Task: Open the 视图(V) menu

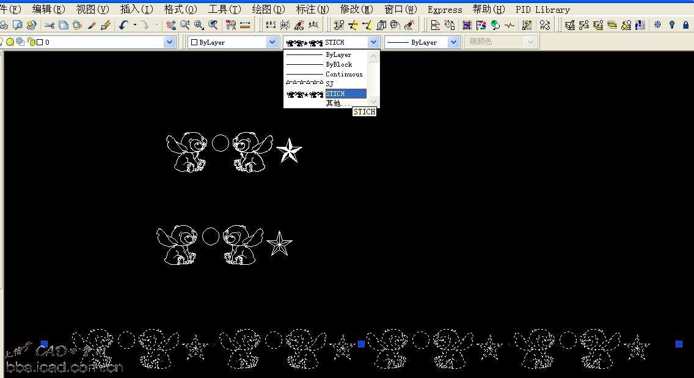Action: pos(92,9)
